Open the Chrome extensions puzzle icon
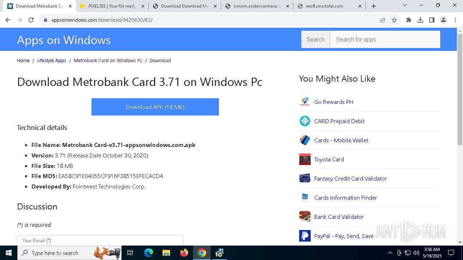This screenshot has width=463, height=260. [x=409, y=20]
